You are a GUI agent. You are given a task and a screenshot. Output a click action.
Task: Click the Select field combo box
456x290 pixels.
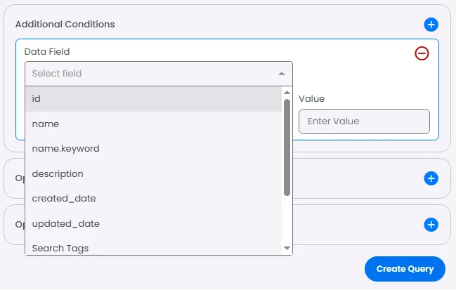[151, 74]
